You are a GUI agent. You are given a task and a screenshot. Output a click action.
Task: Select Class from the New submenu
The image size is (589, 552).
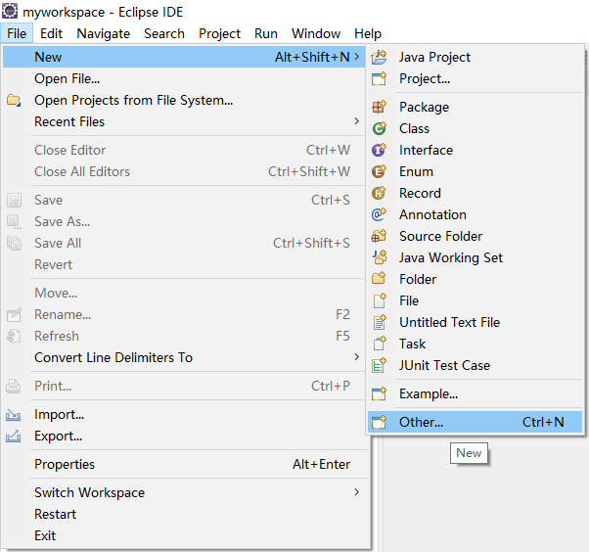[475, 128]
